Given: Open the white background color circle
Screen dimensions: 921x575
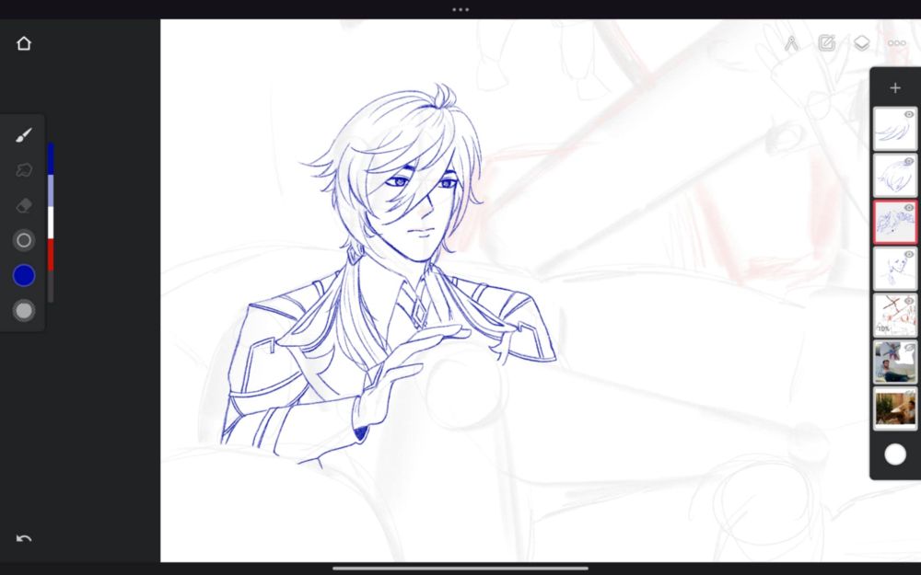Looking at the screenshot, I should tap(895, 454).
